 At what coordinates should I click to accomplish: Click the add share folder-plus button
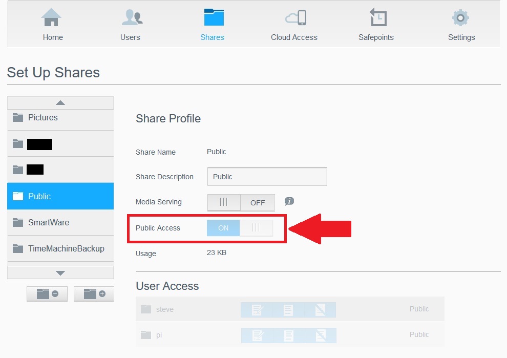94,293
